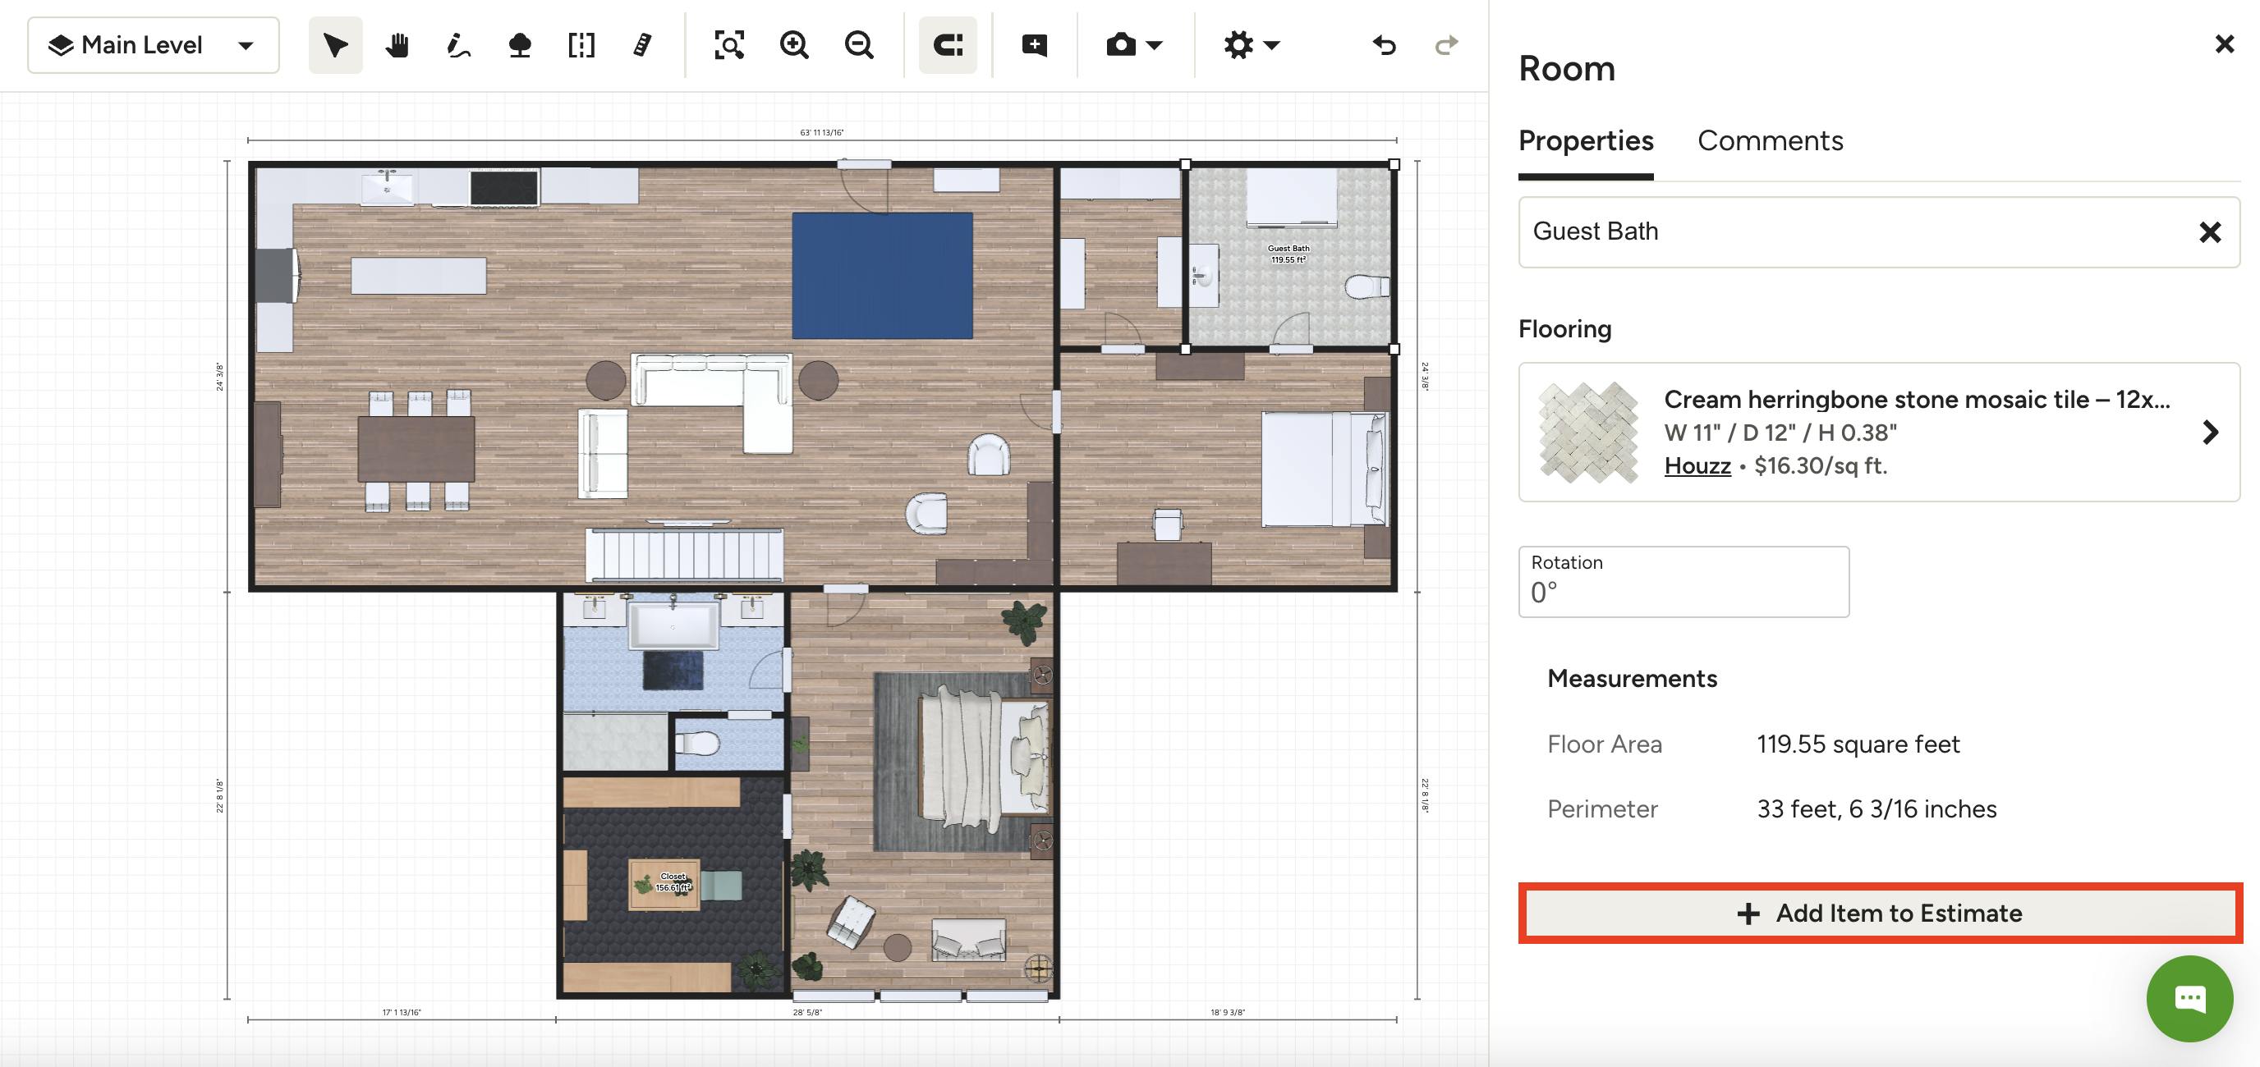
Task: Activate the ruler measurement tool
Action: pos(641,44)
